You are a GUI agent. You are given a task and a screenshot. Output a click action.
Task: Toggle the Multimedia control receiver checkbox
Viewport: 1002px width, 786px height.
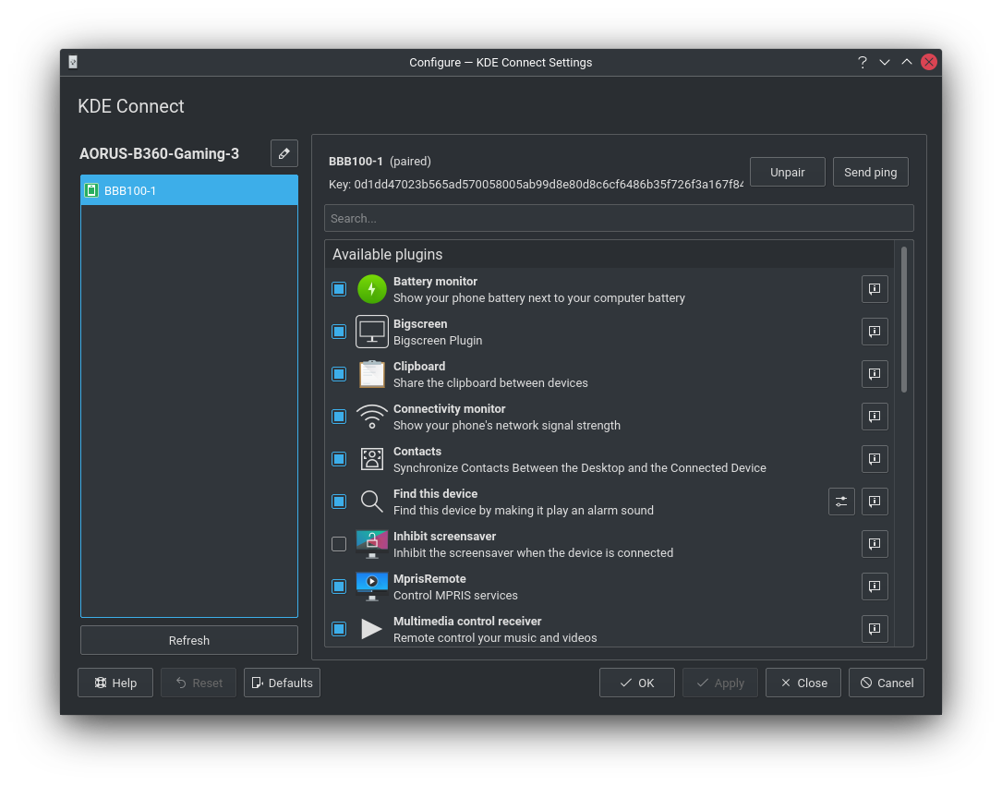point(339,629)
